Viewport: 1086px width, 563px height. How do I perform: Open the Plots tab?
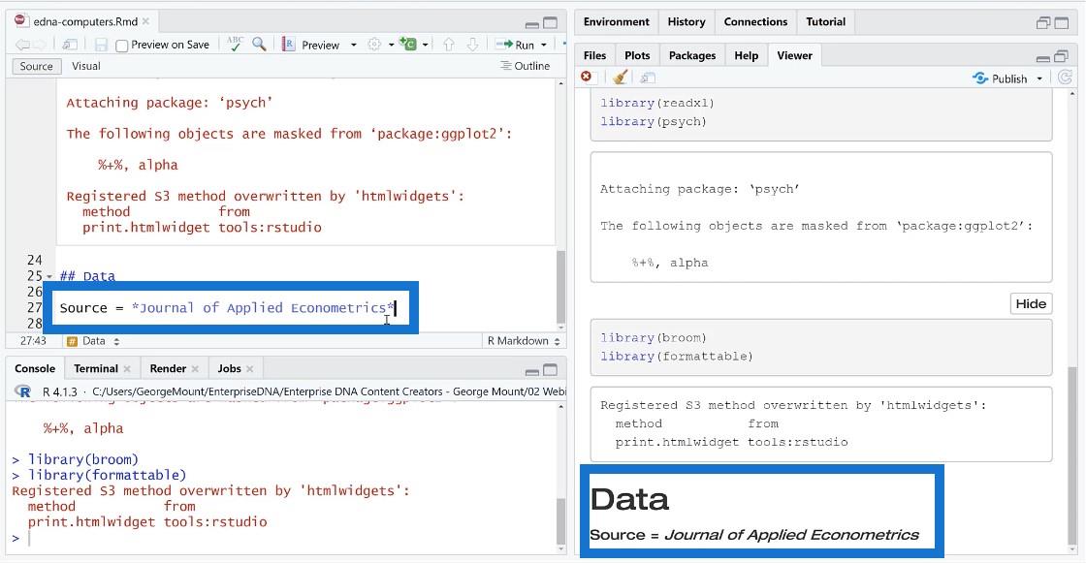[637, 55]
